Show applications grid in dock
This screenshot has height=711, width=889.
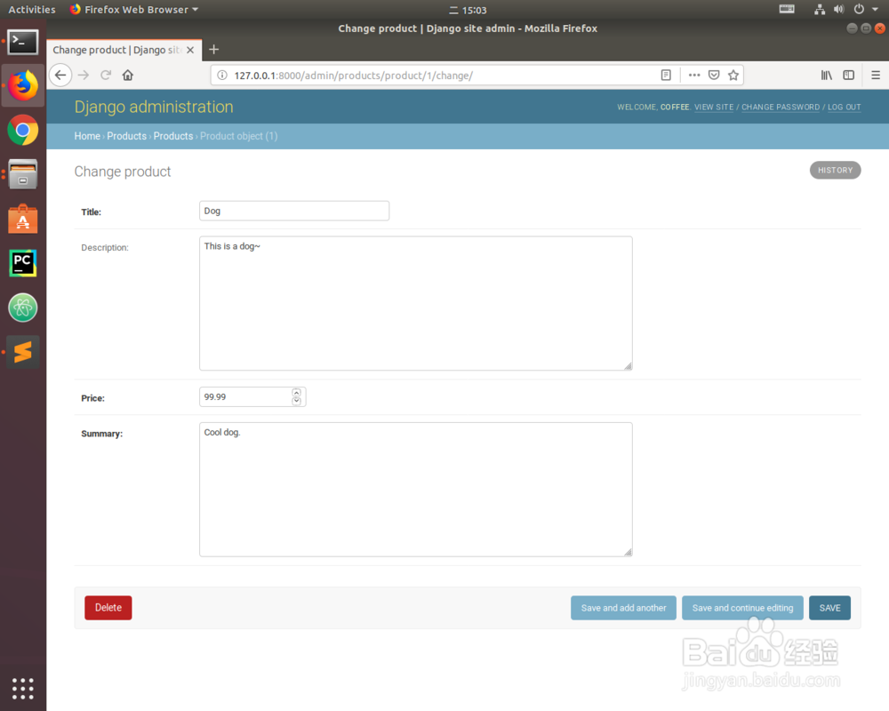coord(23,688)
